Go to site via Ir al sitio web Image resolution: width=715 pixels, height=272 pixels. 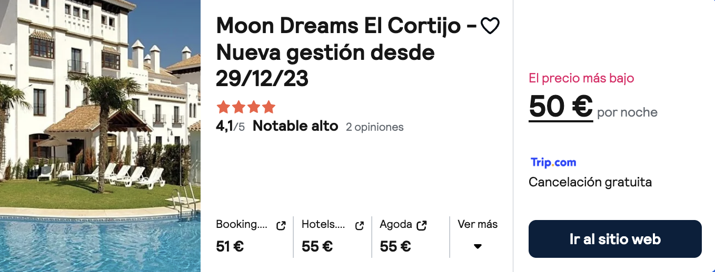(x=615, y=239)
